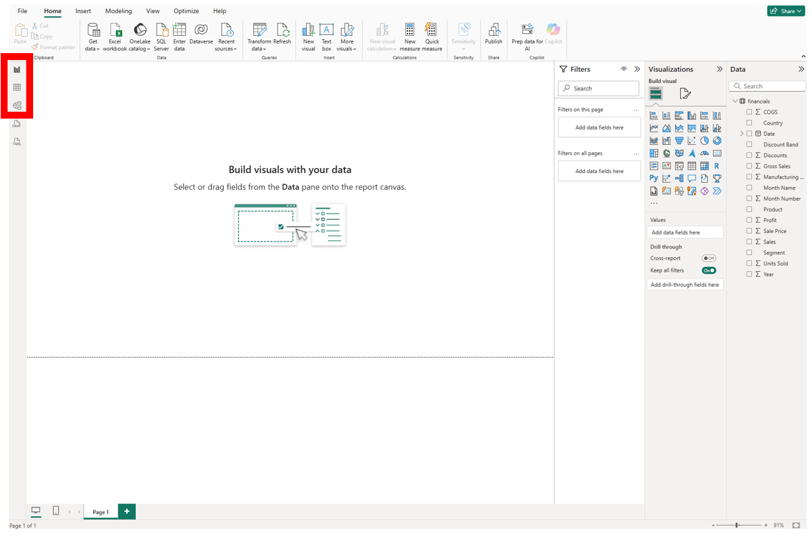The height and width of the screenshot is (540, 812).
Task: Check the Profit field checkbox
Action: 748,220
